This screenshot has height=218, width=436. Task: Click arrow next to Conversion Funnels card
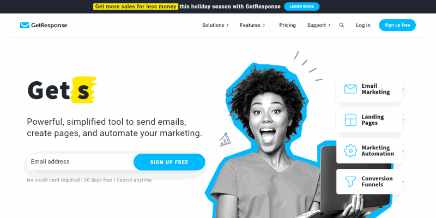click(x=403, y=181)
